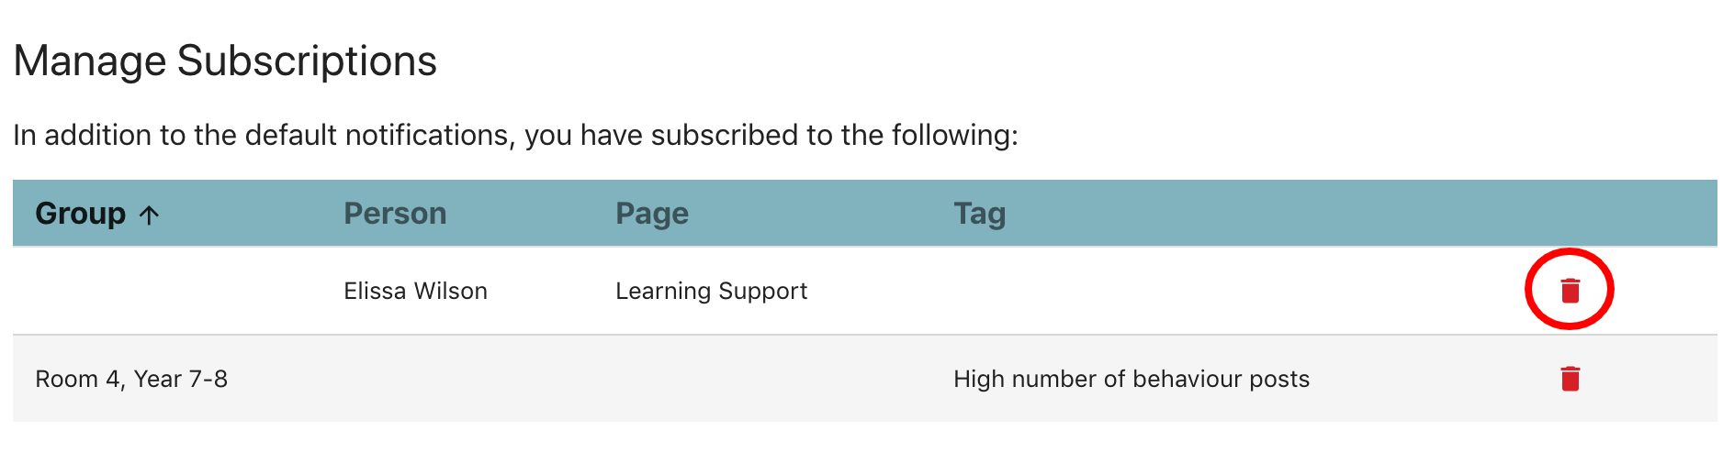
Task: Click the word Manage in the heading
Action: coord(90,61)
